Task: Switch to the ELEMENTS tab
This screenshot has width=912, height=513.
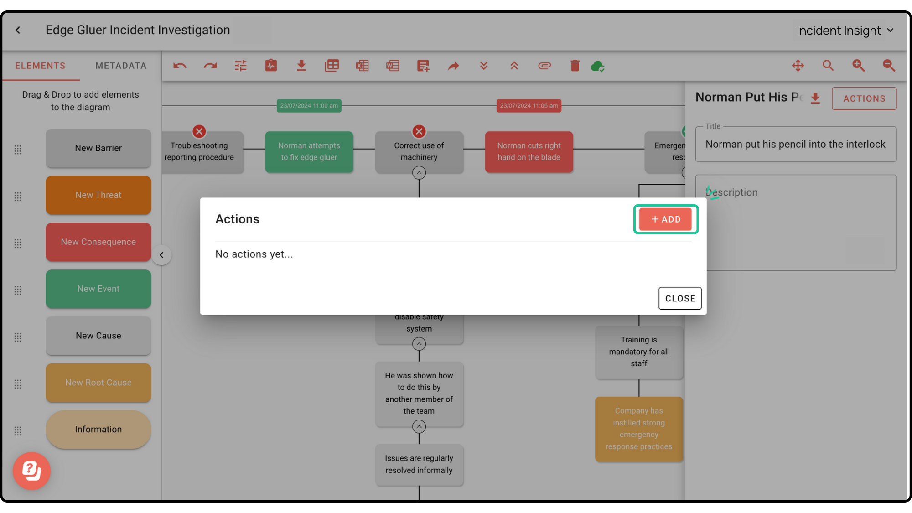Action: click(41, 65)
